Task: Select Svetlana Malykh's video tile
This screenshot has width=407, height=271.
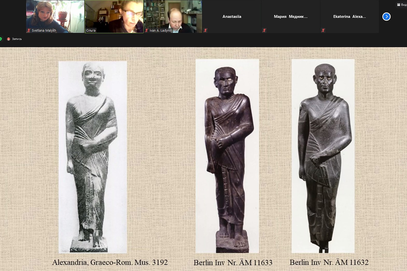Action: pyautogui.click(x=55, y=17)
